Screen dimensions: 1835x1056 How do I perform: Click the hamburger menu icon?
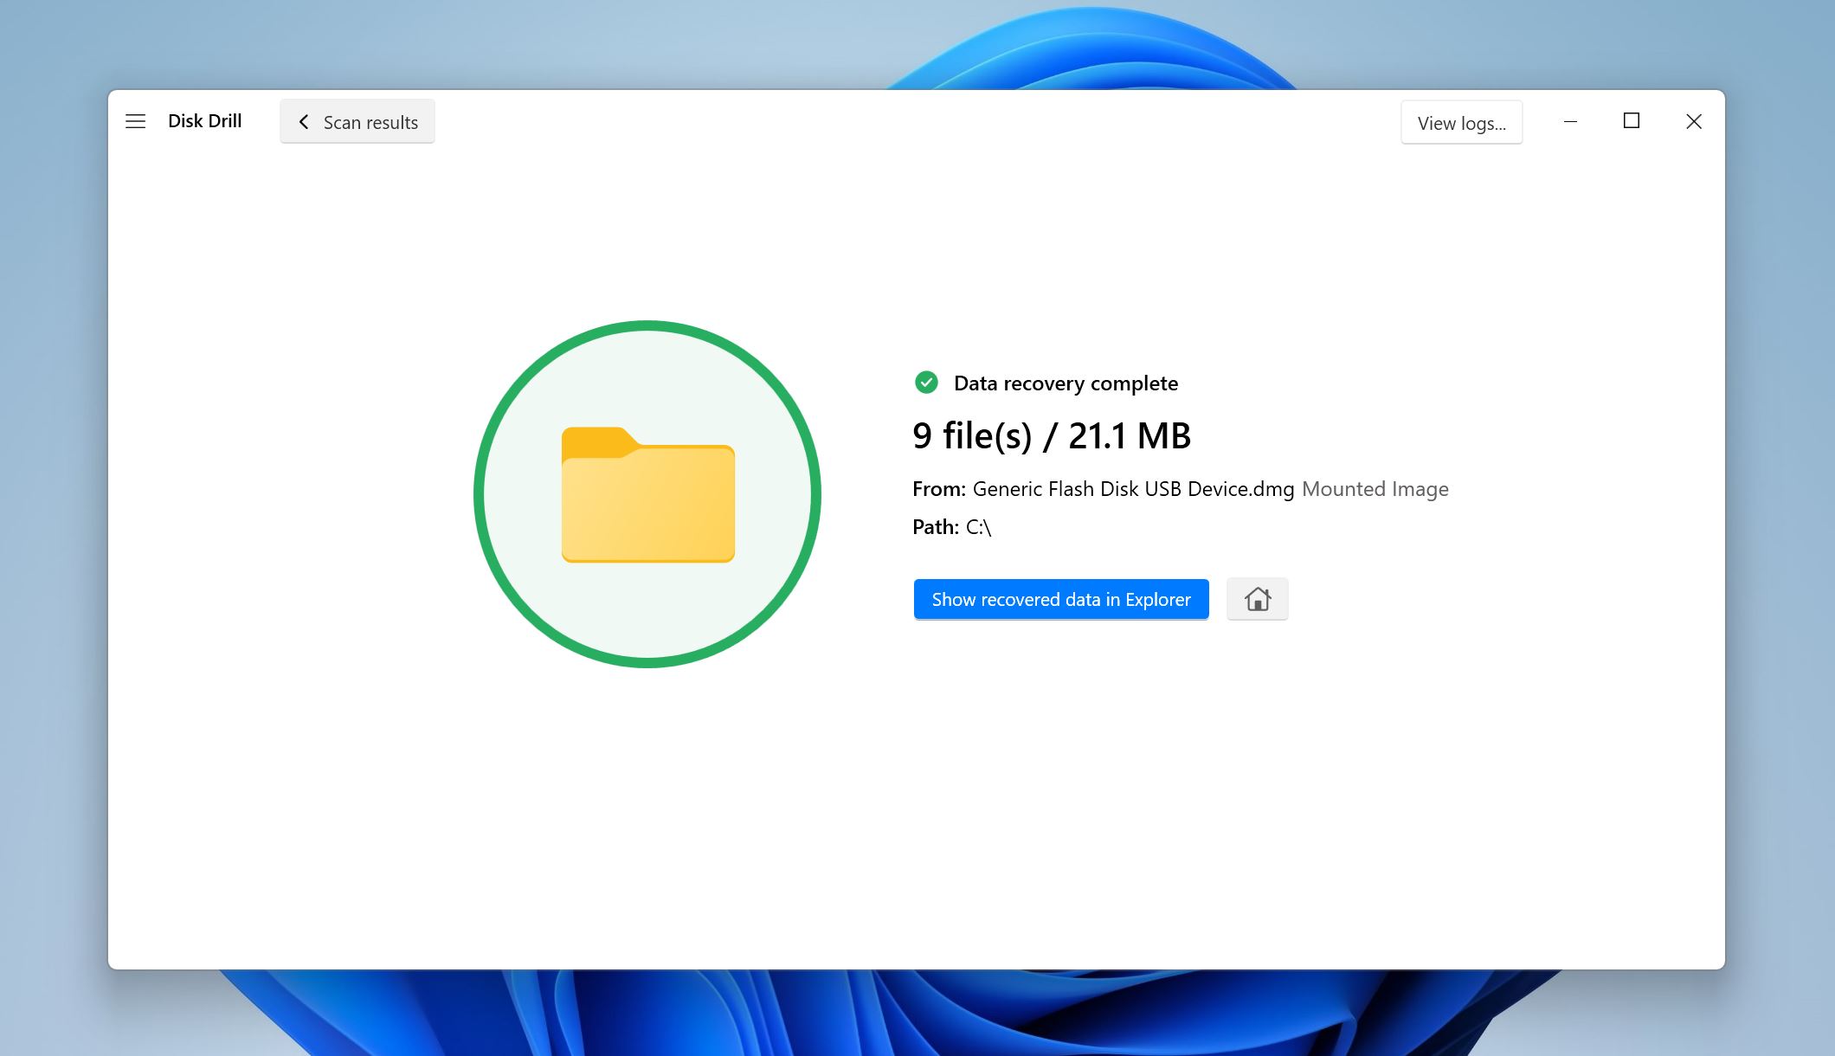coord(136,121)
